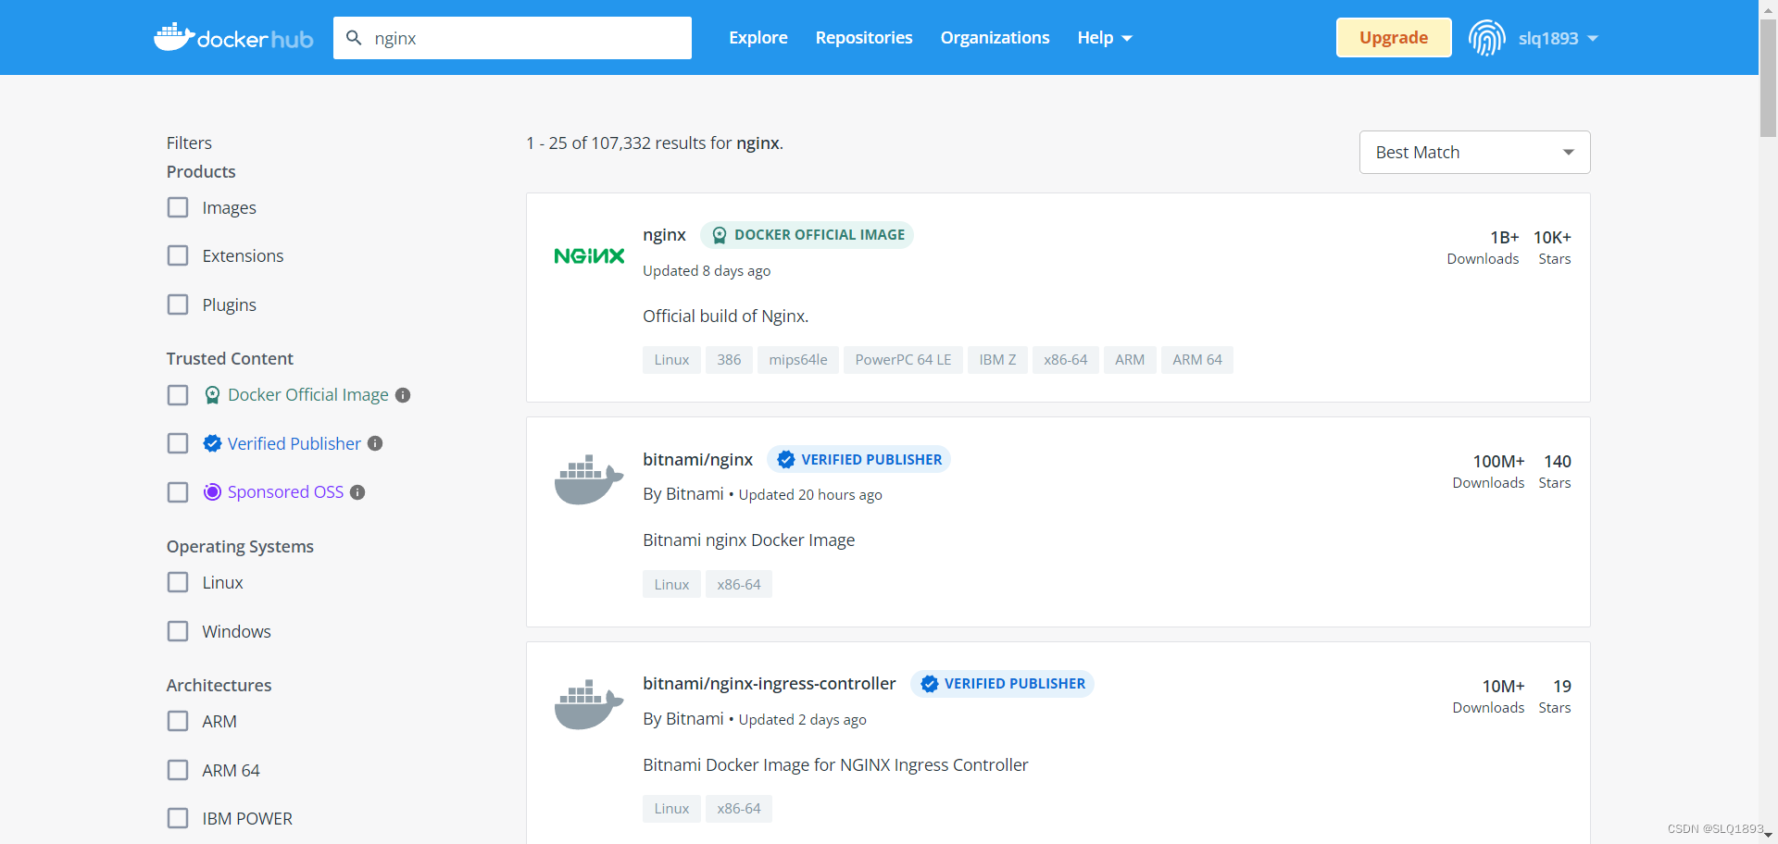Click the Docker Official Image ribbon icon in filters
Screen dimensions: 1778x844
(x=212, y=395)
